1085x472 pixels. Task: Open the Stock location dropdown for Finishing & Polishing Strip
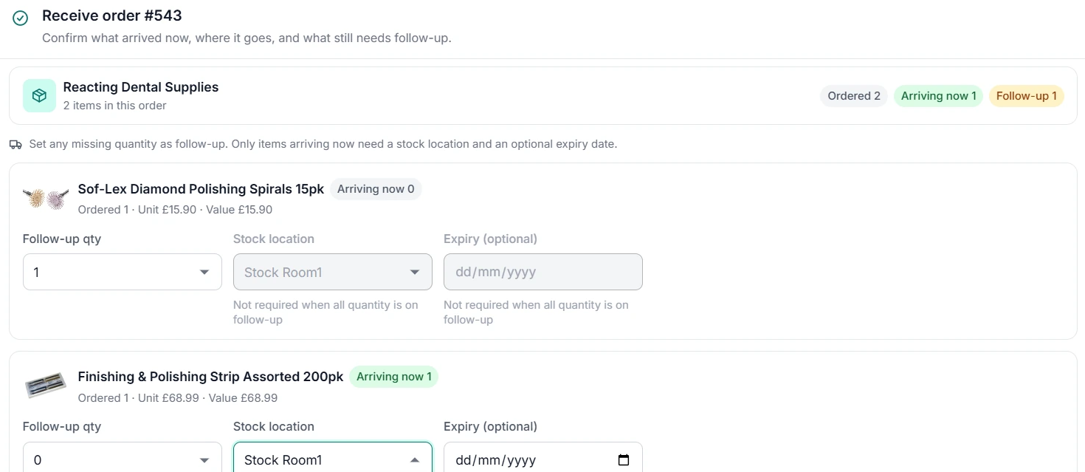(x=333, y=458)
